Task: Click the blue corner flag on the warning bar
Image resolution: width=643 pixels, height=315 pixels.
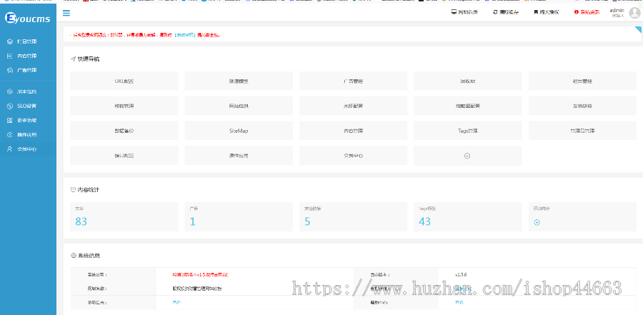Action: 638,30
